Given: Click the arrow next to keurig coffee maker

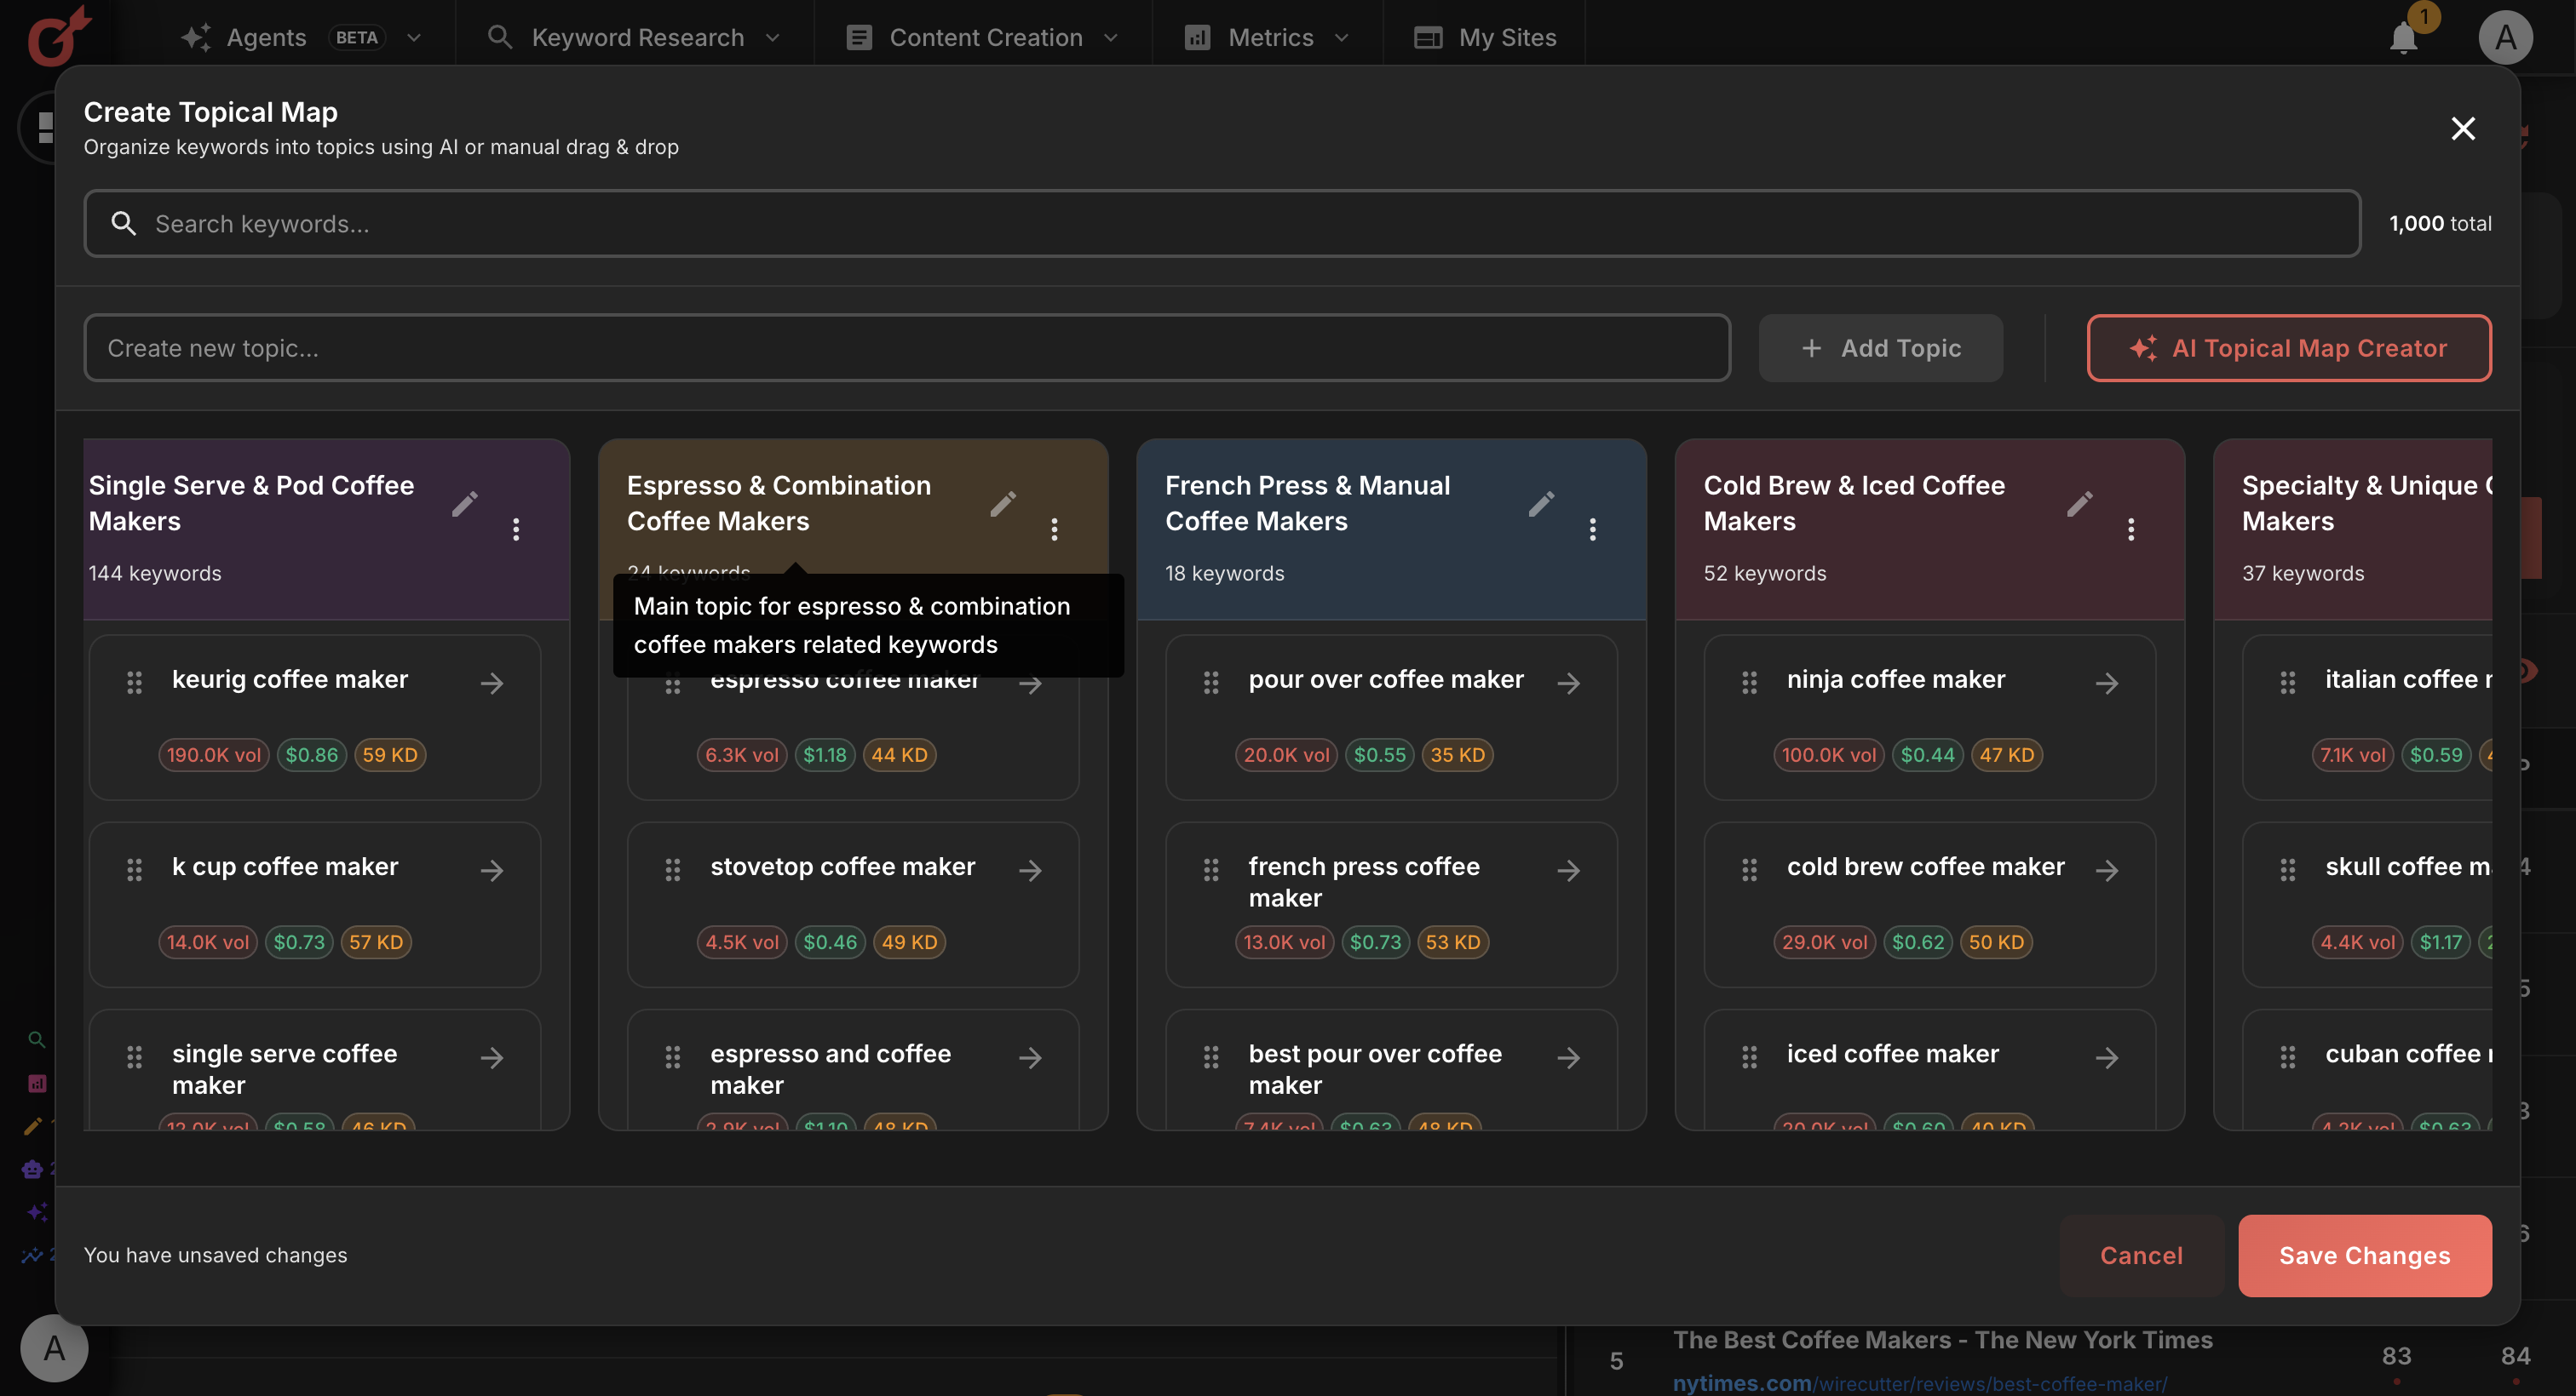Looking at the screenshot, I should coord(492,683).
